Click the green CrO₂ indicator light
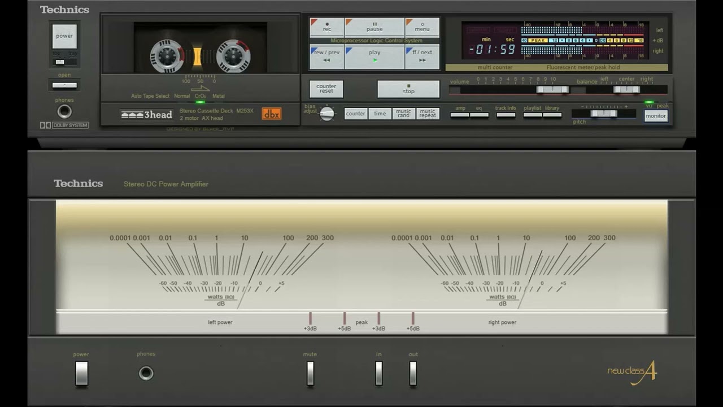Viewport: 723px width, 407px height. click(x=200, y=102)
